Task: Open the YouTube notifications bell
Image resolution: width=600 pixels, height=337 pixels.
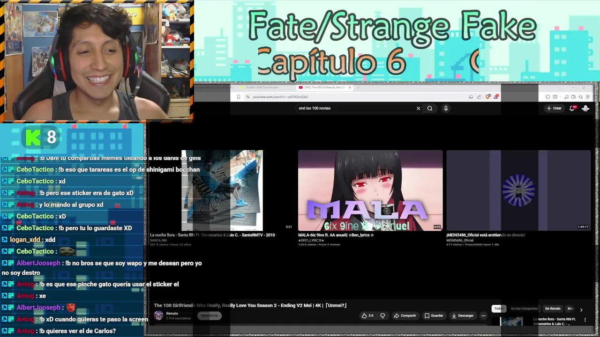Action: point(572,108)
